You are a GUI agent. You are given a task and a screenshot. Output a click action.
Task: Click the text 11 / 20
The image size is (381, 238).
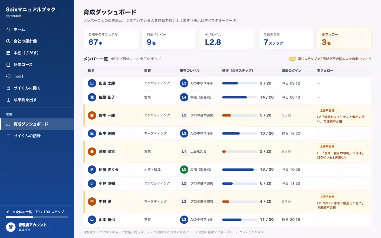[x=267, y=220]
